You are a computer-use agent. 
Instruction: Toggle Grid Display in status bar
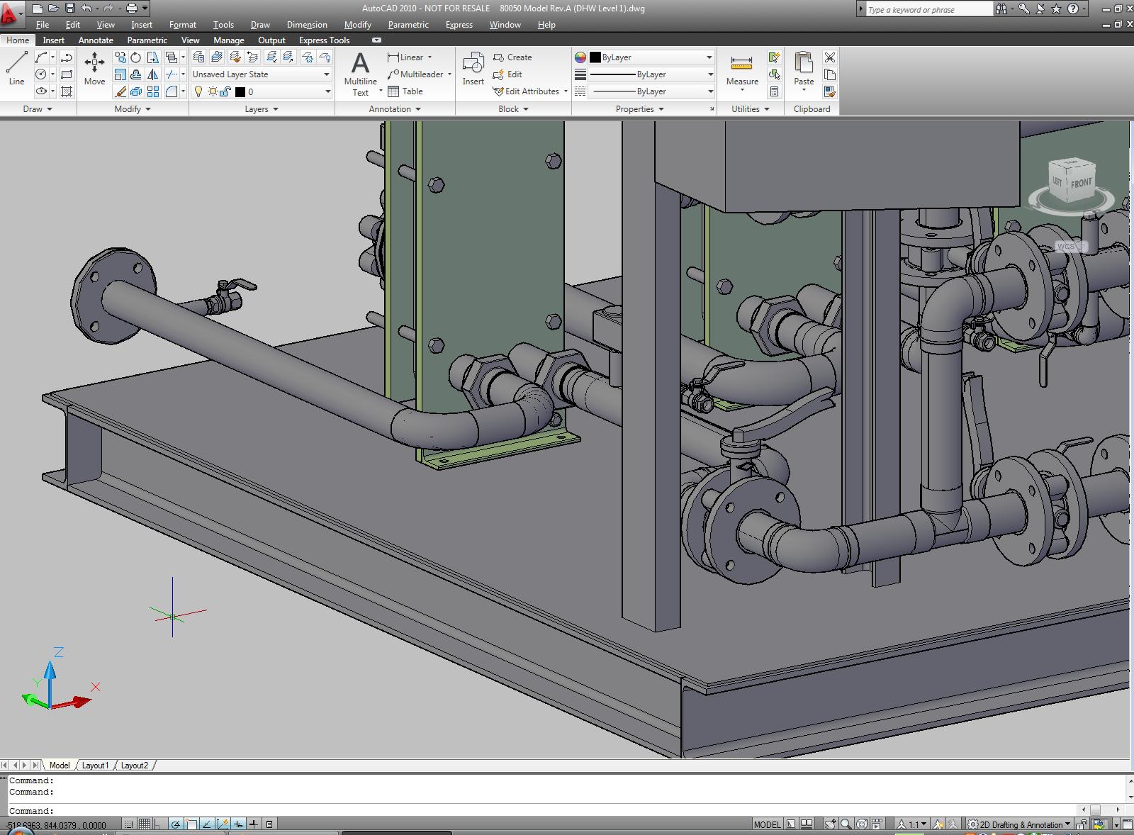(x=145, y=824)
